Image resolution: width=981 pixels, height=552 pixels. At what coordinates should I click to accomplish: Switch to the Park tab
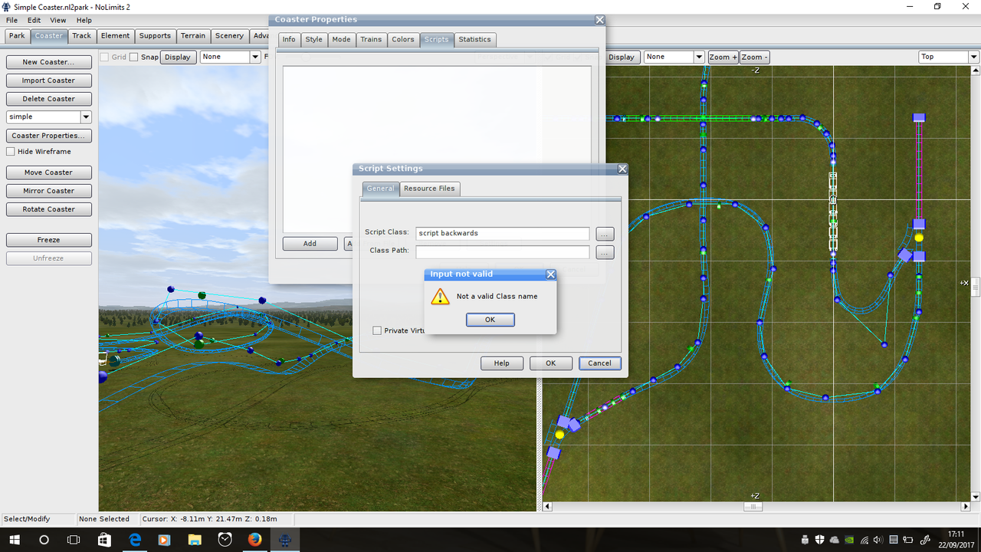[x=17, y=36]
